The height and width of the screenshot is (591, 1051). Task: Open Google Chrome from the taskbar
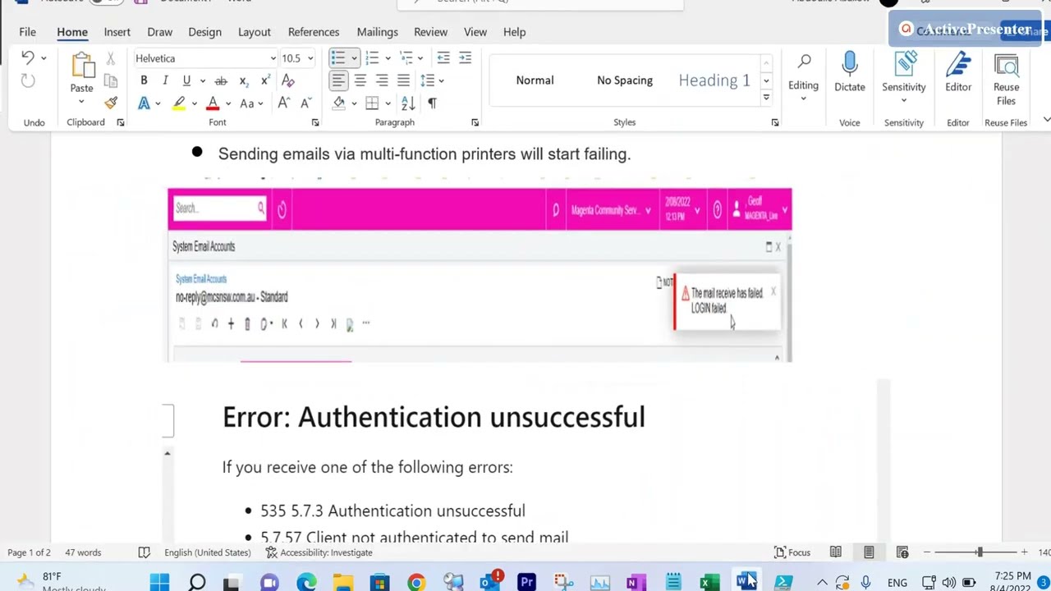click(x=416, y=583)
